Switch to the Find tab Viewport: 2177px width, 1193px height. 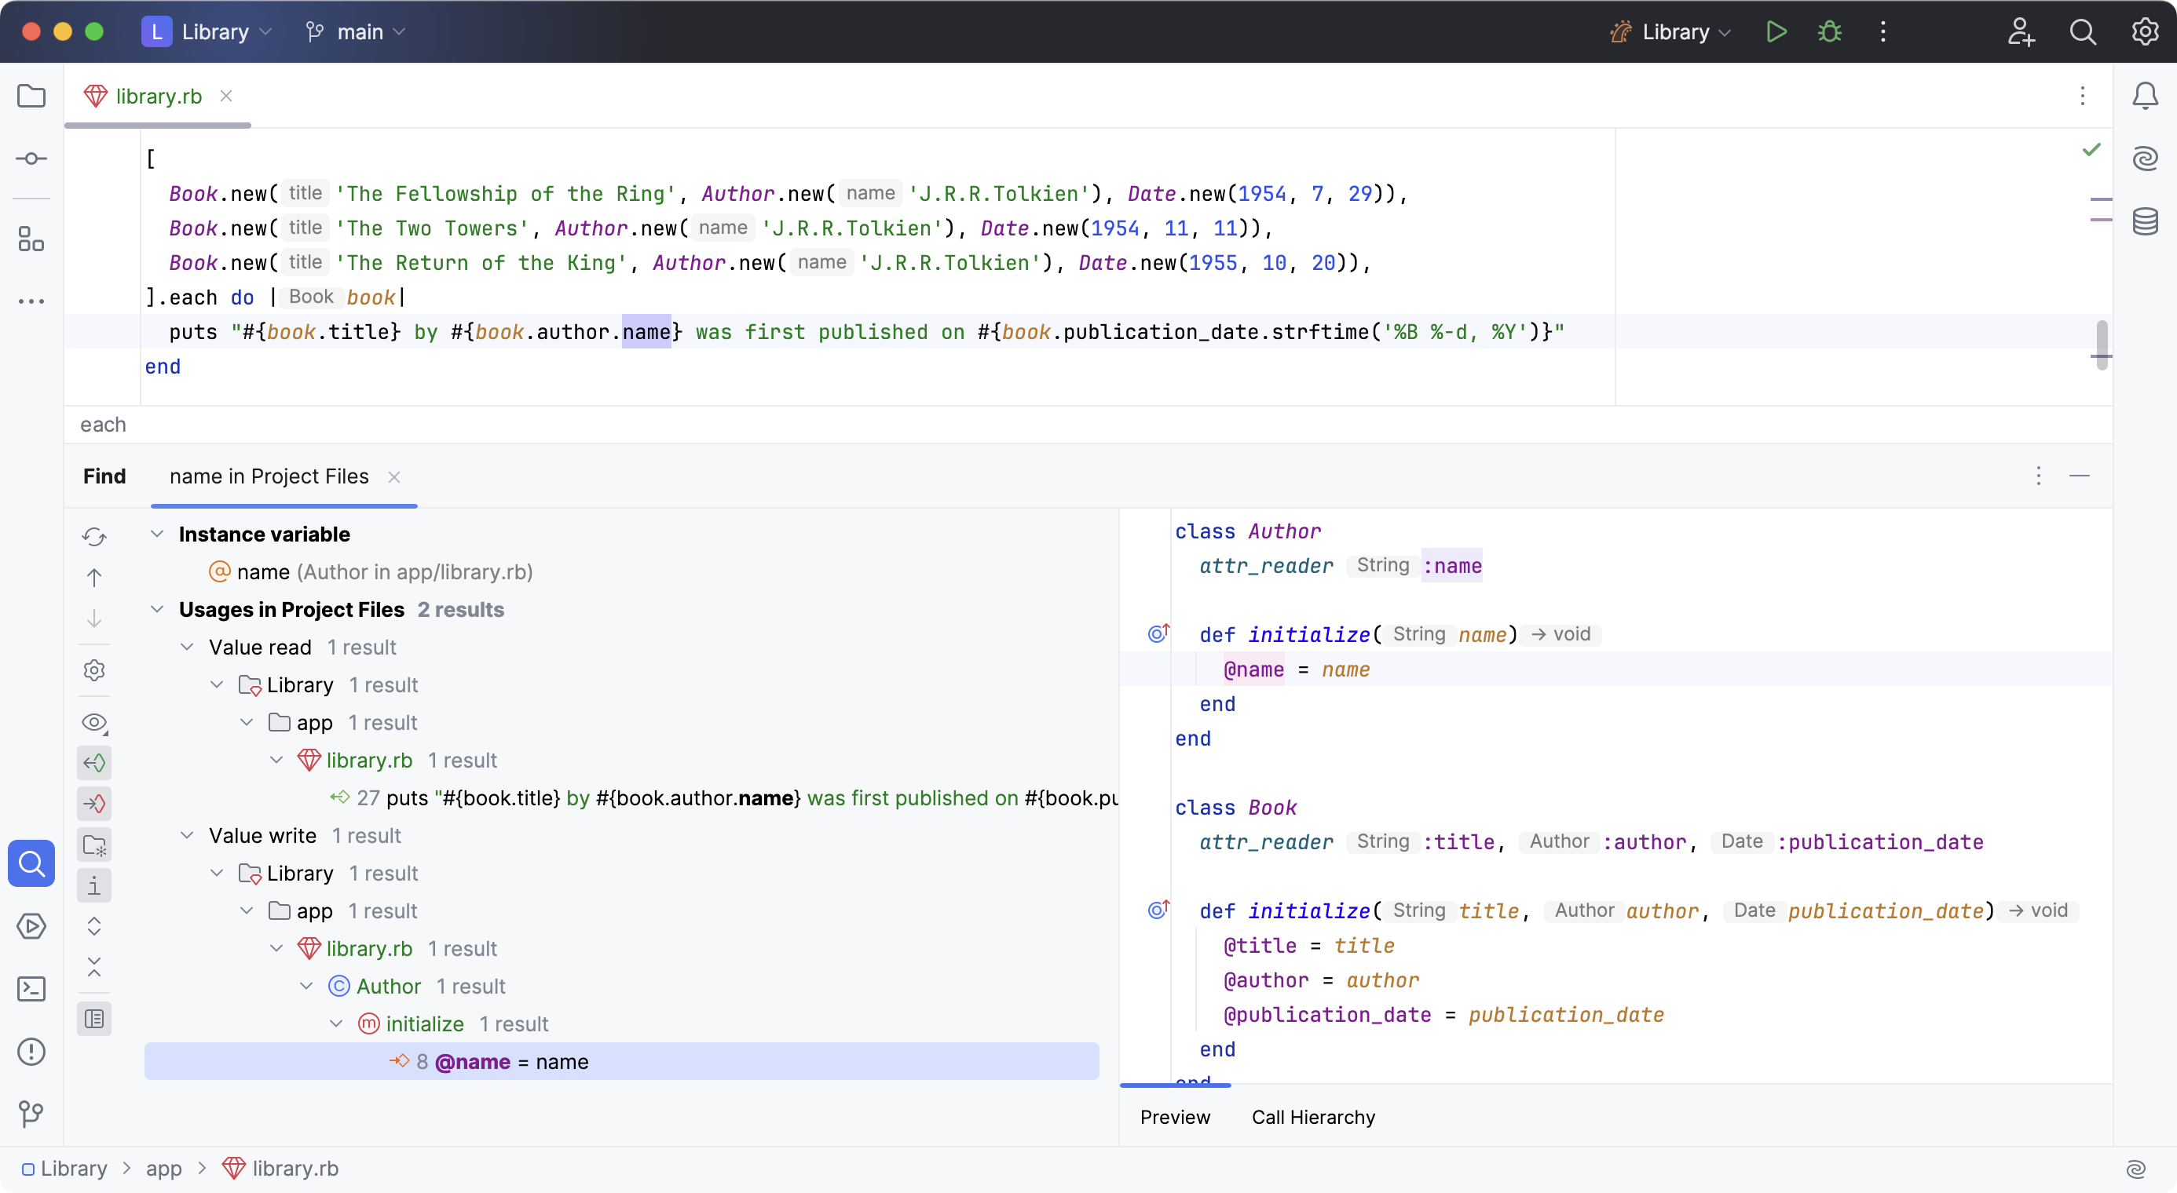coord(104,476)
